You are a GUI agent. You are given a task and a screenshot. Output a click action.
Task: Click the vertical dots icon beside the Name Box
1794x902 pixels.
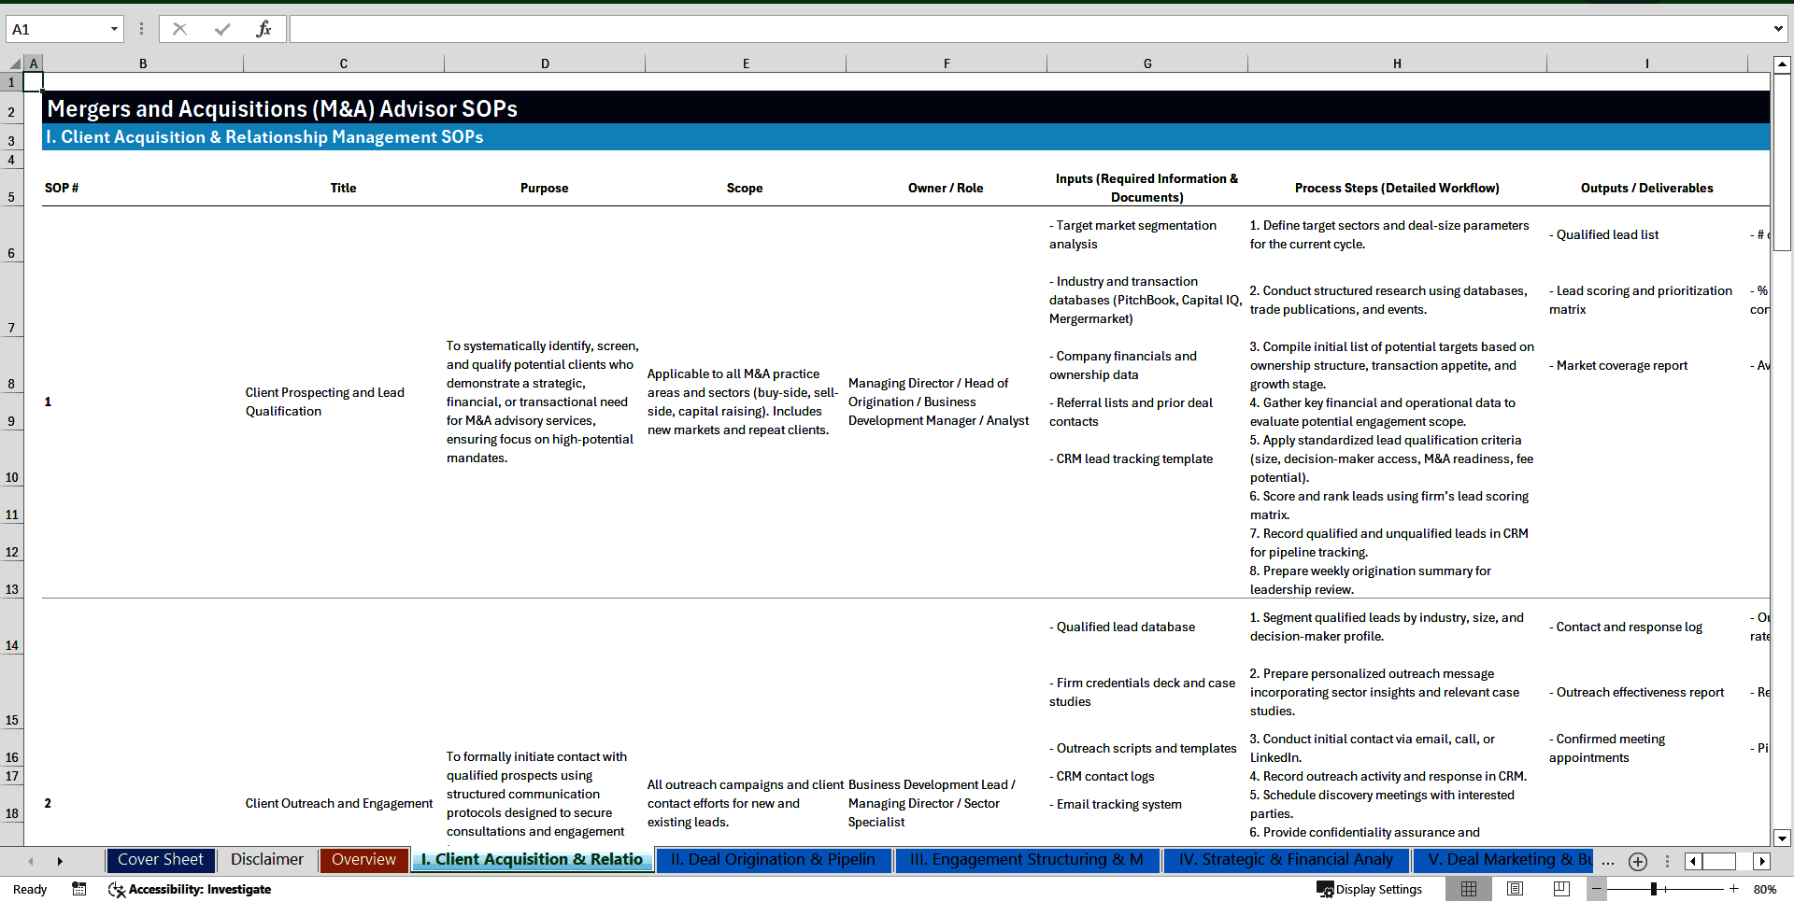[x=141, y=28]
